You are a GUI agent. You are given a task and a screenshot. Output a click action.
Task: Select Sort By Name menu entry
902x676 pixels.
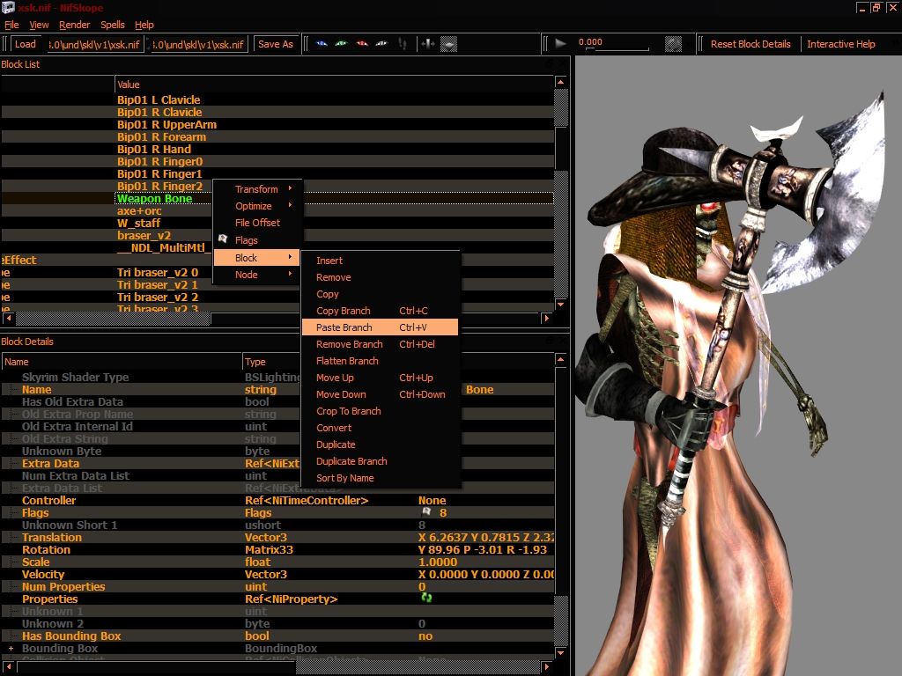click(380, 478)
